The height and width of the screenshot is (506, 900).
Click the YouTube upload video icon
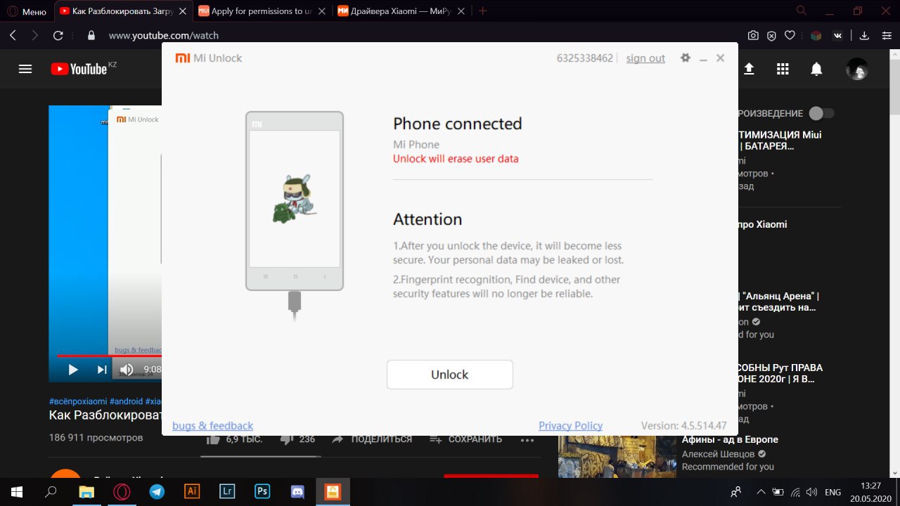pos(749,68)
